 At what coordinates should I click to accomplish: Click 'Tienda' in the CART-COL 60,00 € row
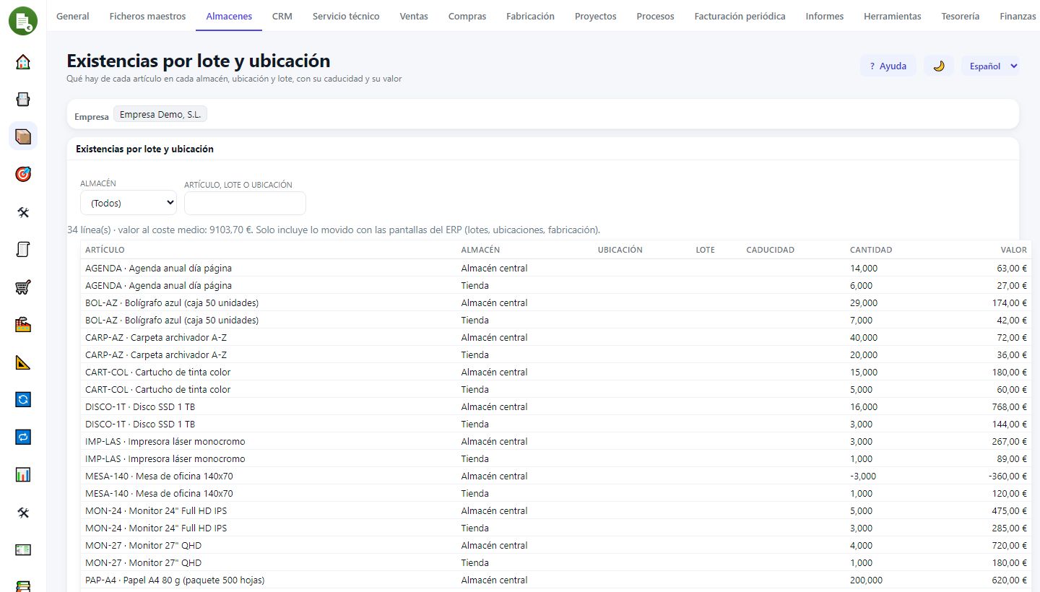tap(475, 389)
